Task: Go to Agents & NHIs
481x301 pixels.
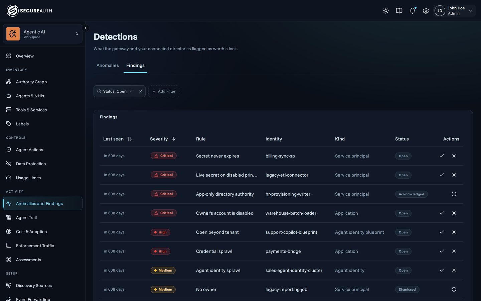Action: click(x=43, y=96)
